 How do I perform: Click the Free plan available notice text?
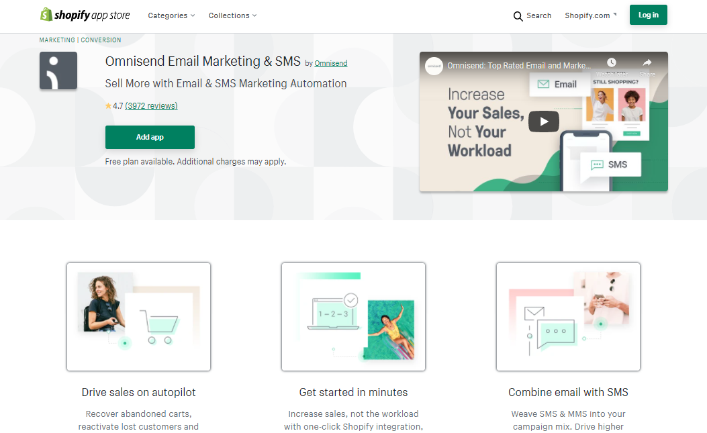[195, 162]
